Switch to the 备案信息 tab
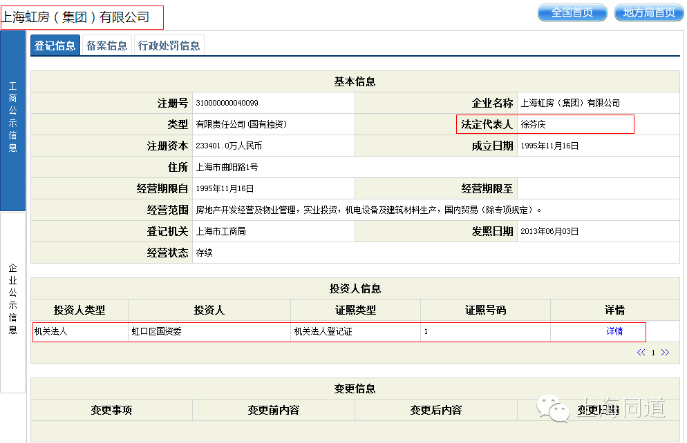This screenshot has width=687, height=443. coord(106,46)
